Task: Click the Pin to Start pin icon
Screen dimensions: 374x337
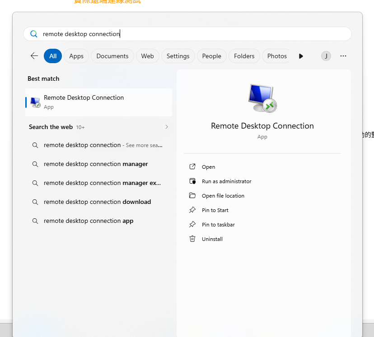Action: pos(192,210)
